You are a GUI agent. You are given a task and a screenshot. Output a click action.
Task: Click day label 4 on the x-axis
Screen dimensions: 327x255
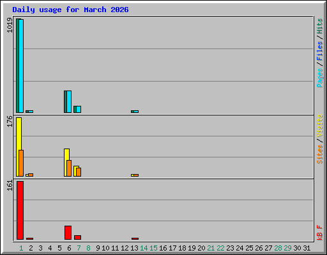[x=50, y=248]
